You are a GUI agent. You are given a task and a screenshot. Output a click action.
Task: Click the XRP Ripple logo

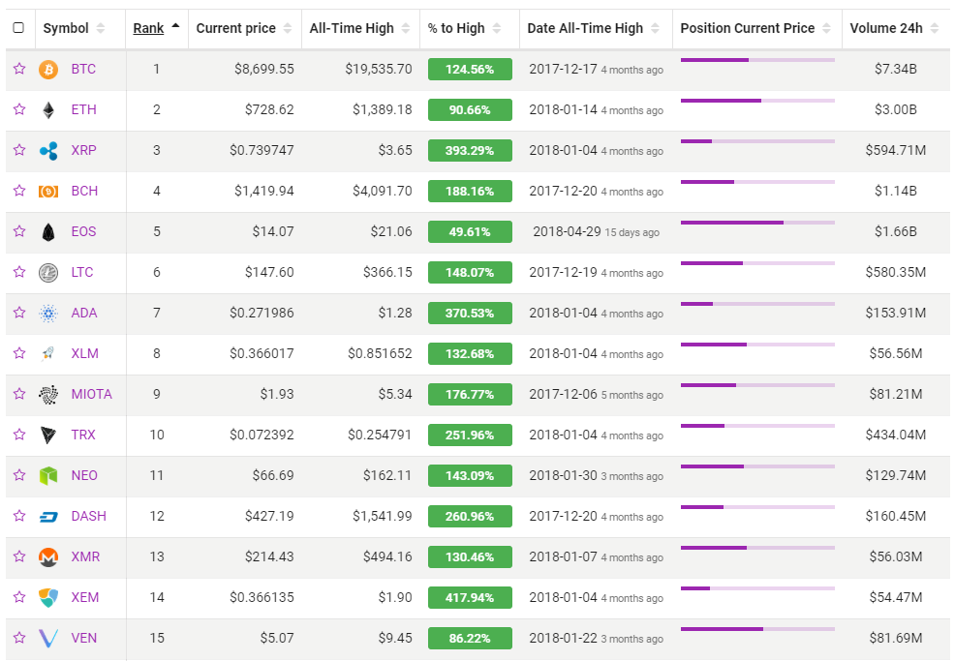click(x=48, y=150)
